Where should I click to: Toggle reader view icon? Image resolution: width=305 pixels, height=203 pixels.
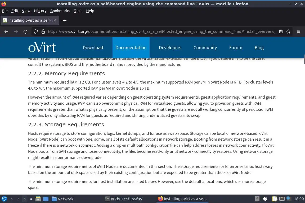[x=281, y=31]
